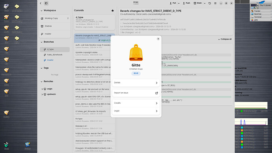Select current branch master under Workspace
Viewport: 272px width, 153px height.
pyautogui.click(x=55, y=34)
